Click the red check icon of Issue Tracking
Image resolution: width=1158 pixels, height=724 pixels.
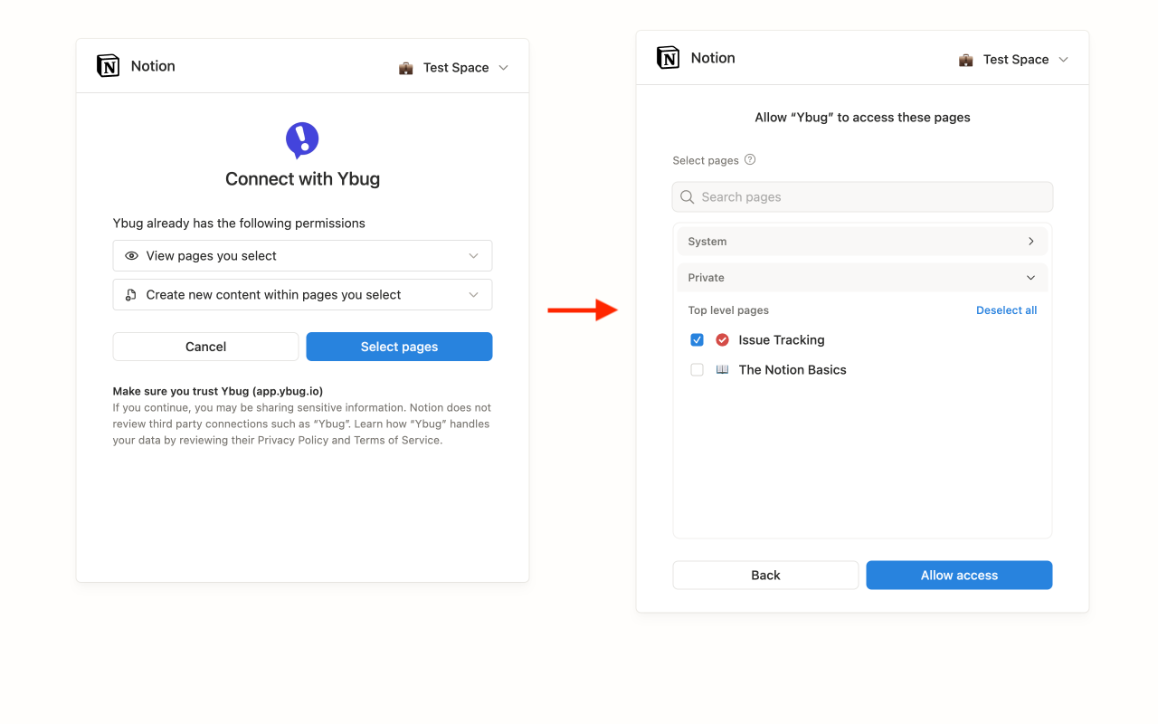coord(722,340)
